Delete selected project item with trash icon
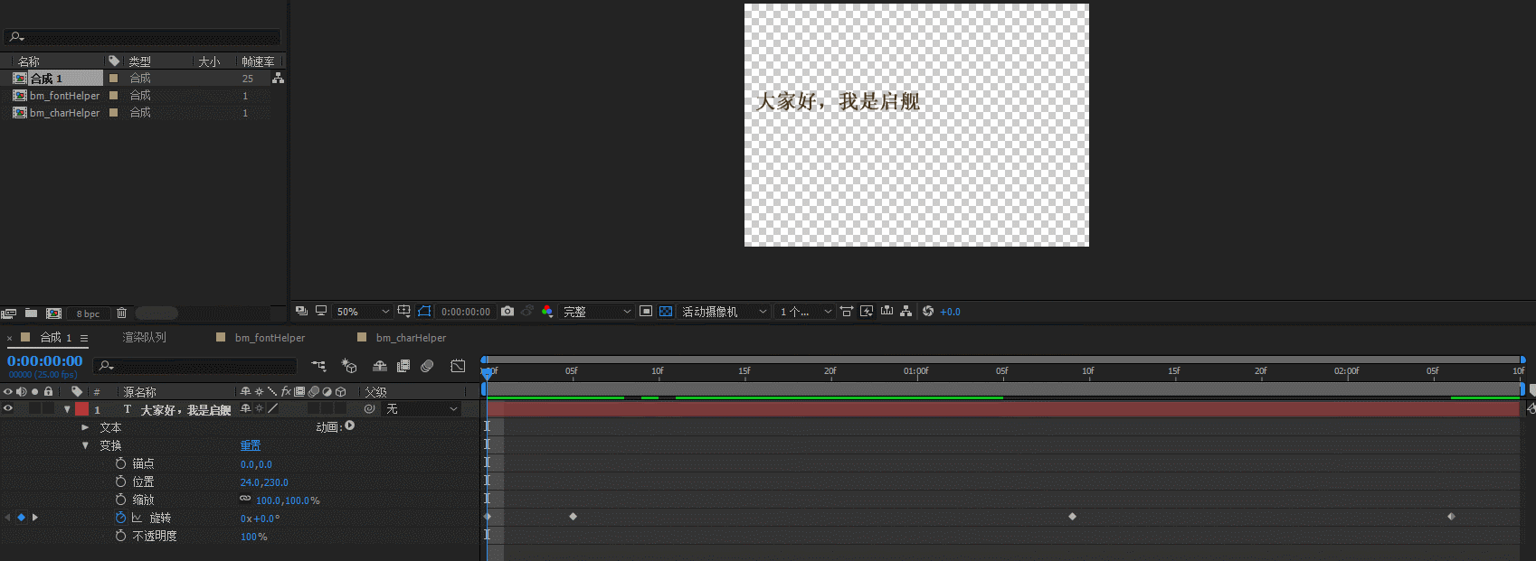Viewport: 1536px width, 561px height. tap(121, 313)
